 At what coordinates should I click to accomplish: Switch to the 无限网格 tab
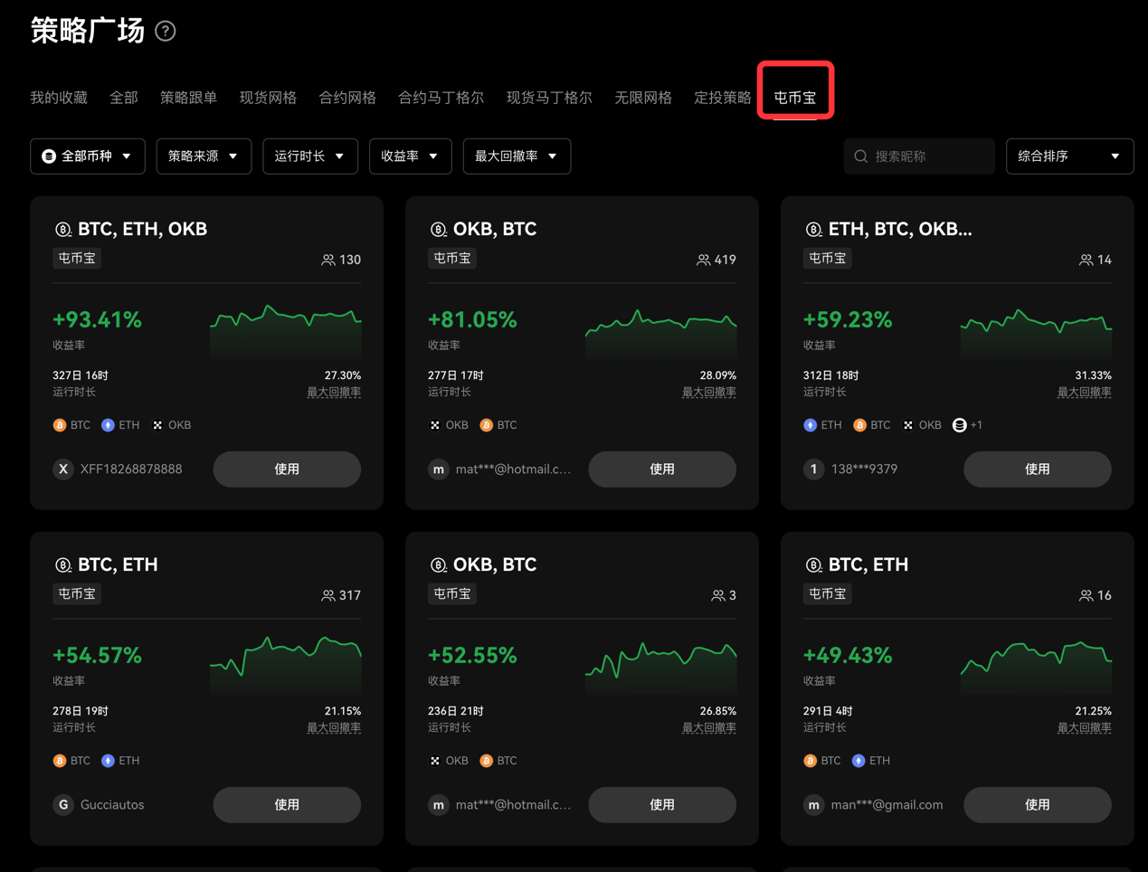click(x=643, y=98)
